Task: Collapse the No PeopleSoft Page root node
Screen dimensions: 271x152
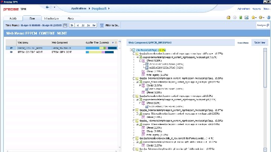Action: (x=131, y=50)
